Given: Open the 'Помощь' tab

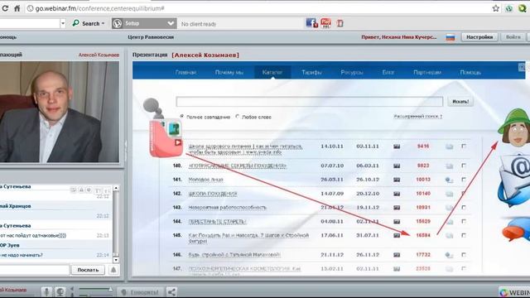Looking at the screenshot, I should [470, 72].
